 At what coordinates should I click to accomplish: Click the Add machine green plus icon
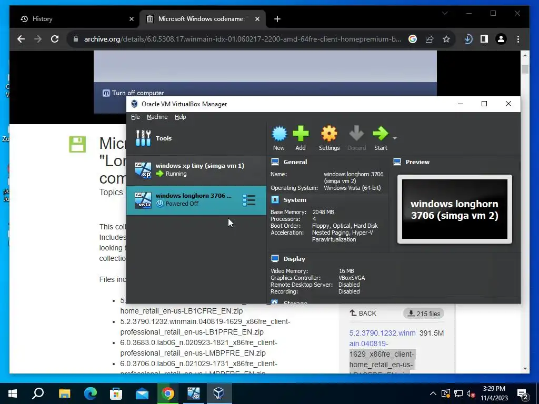point(301,138)
